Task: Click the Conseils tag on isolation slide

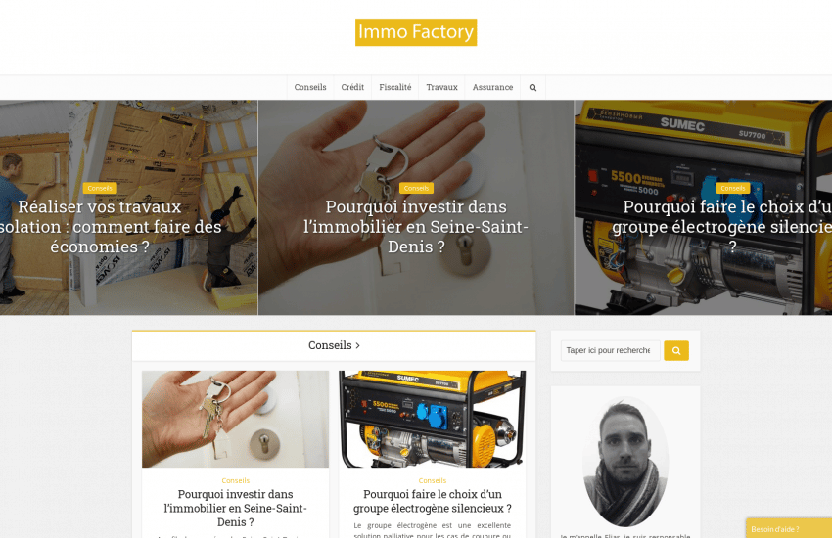Action: click(100, 188)
